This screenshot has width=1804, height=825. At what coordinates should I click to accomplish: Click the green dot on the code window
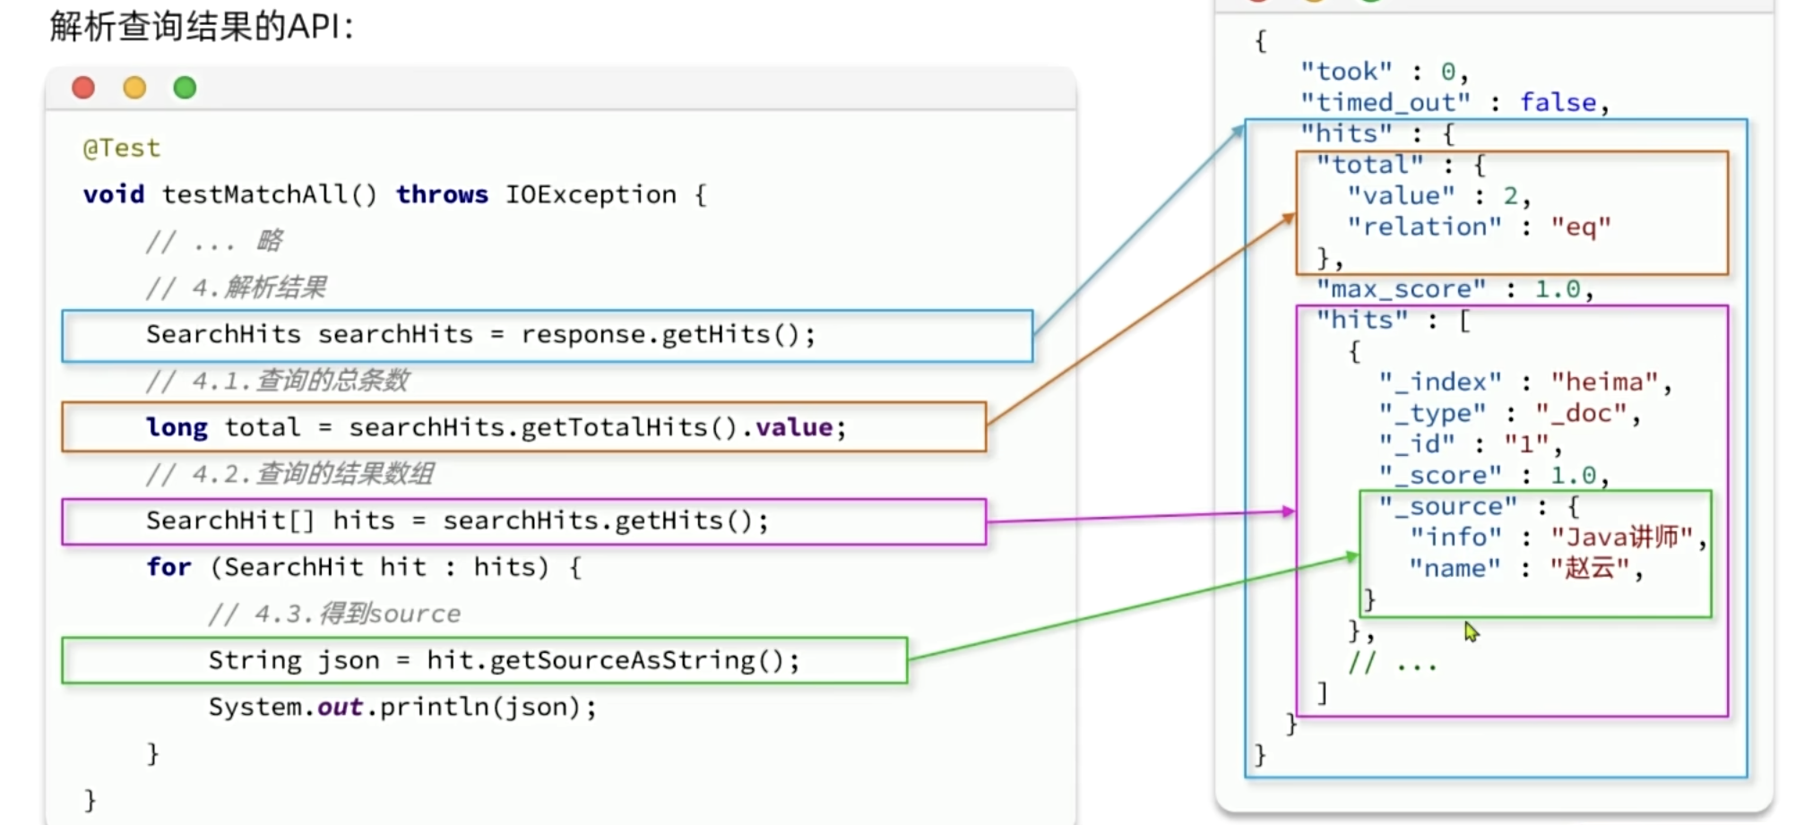point(185,88)
